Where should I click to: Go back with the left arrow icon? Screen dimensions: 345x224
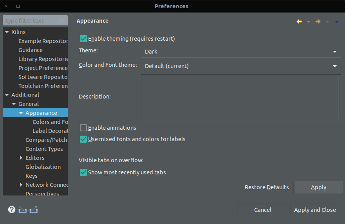(299, 22)
